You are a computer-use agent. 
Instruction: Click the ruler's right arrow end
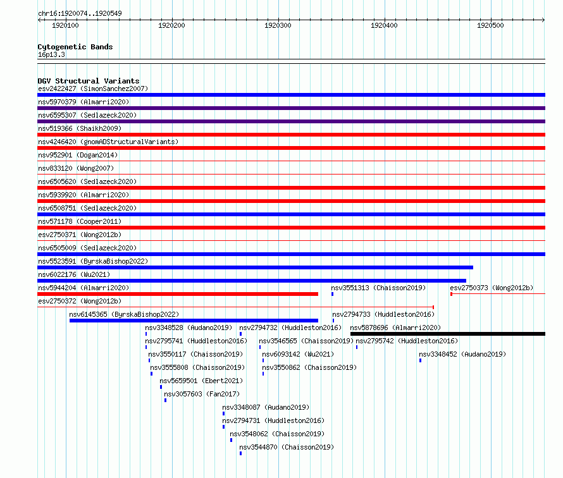pos(543,20)
